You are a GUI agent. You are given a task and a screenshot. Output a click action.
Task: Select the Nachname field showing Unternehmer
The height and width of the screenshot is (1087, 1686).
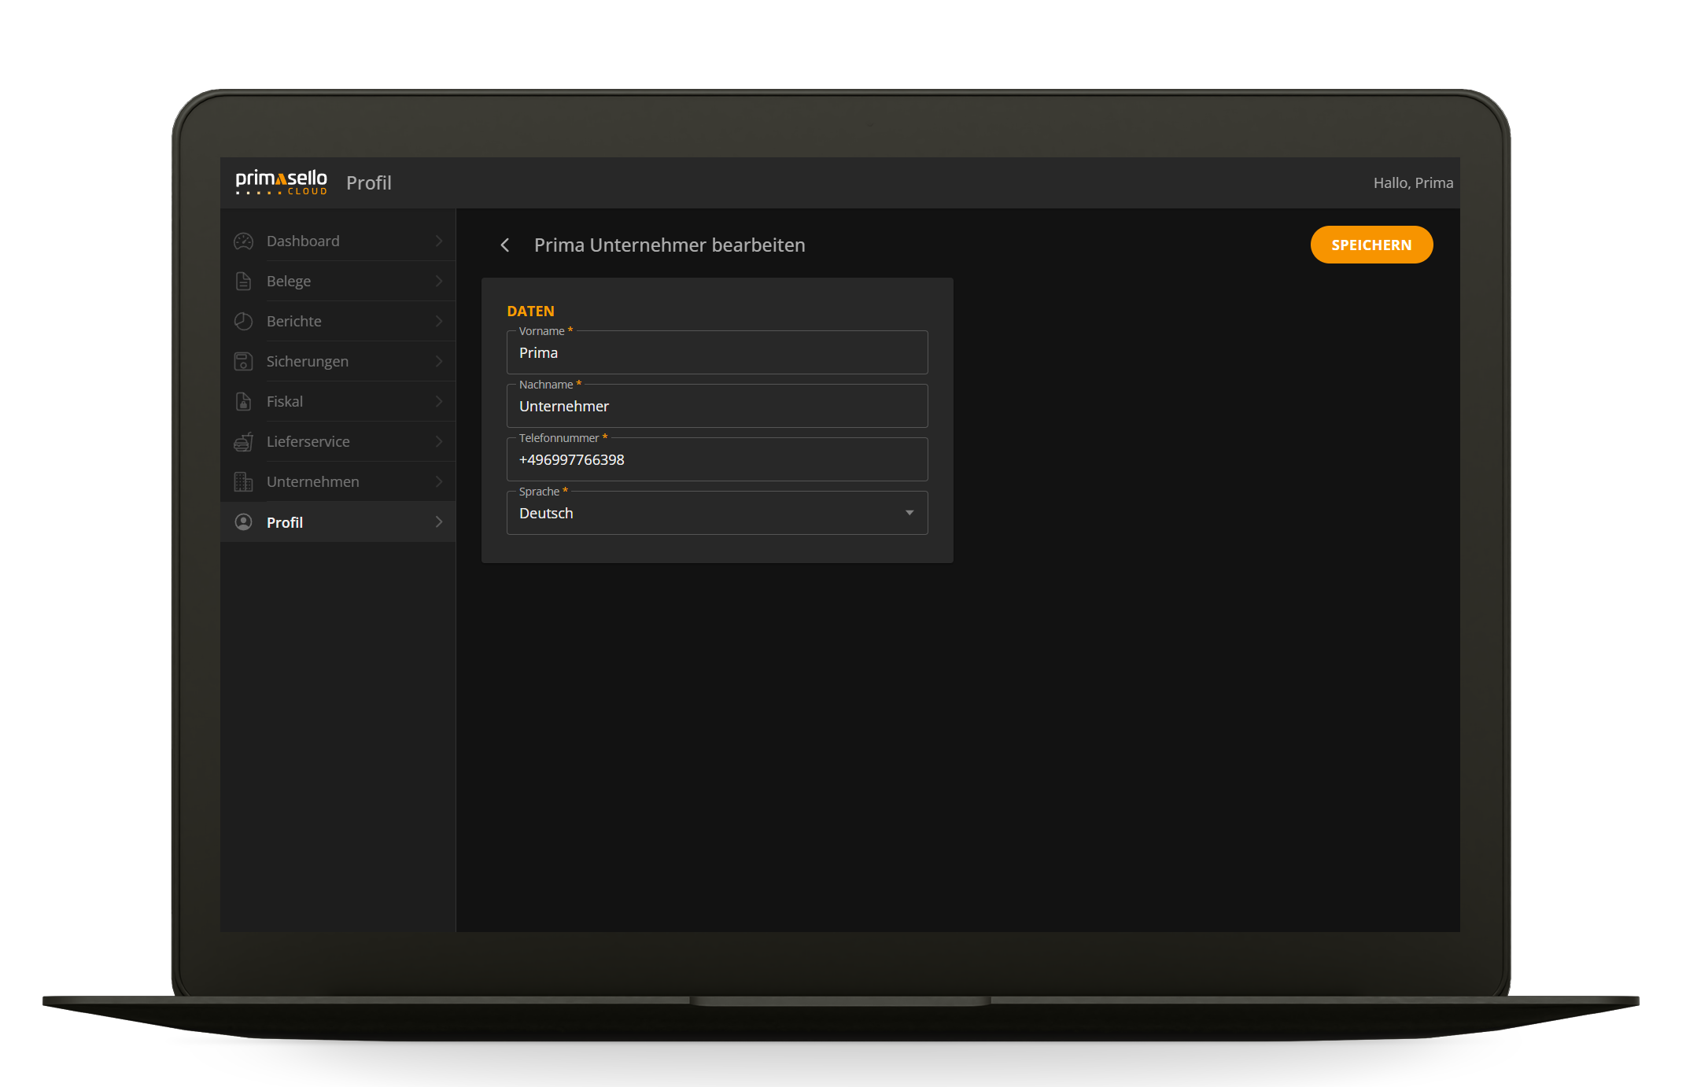[x=716, y=406]
